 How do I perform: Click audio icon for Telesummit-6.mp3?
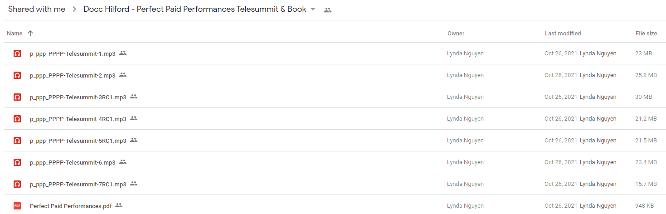click(17, 162)
